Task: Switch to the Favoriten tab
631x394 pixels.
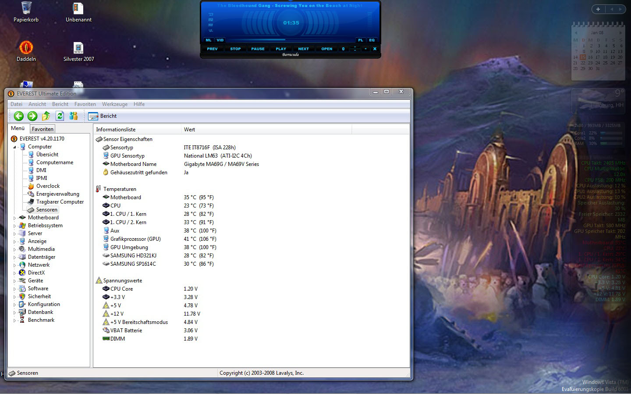Action: pos(43,129)
